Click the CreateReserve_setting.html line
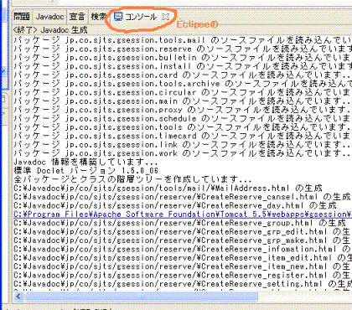This screenshot has height=310, width=352. click(x=182, y=284)
